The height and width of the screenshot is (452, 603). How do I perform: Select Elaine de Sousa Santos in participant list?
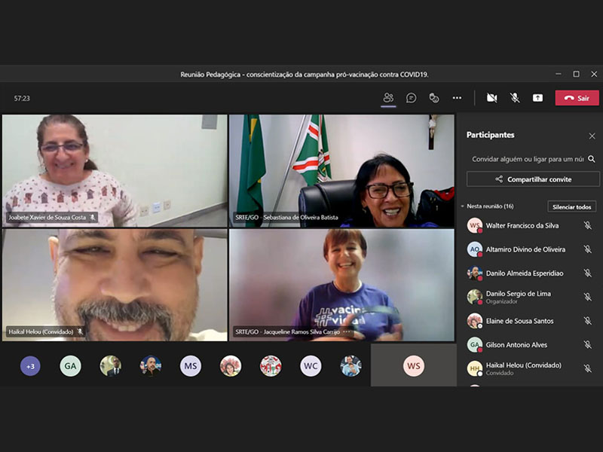pos(519,321)
